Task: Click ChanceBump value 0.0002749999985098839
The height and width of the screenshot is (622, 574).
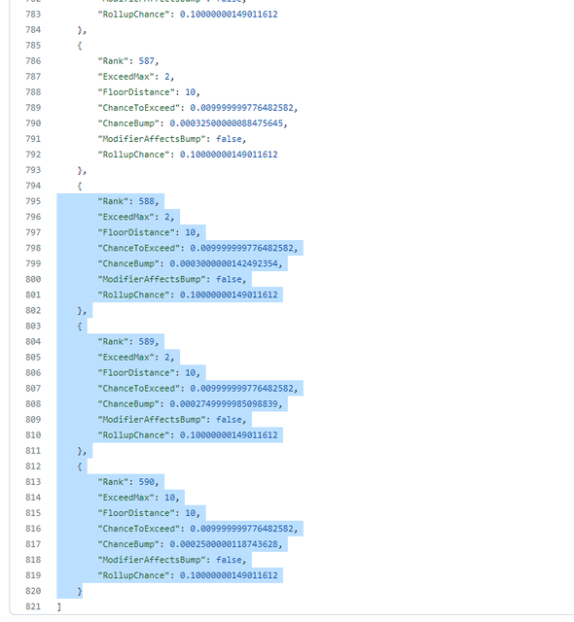Action: click(224, 404)
